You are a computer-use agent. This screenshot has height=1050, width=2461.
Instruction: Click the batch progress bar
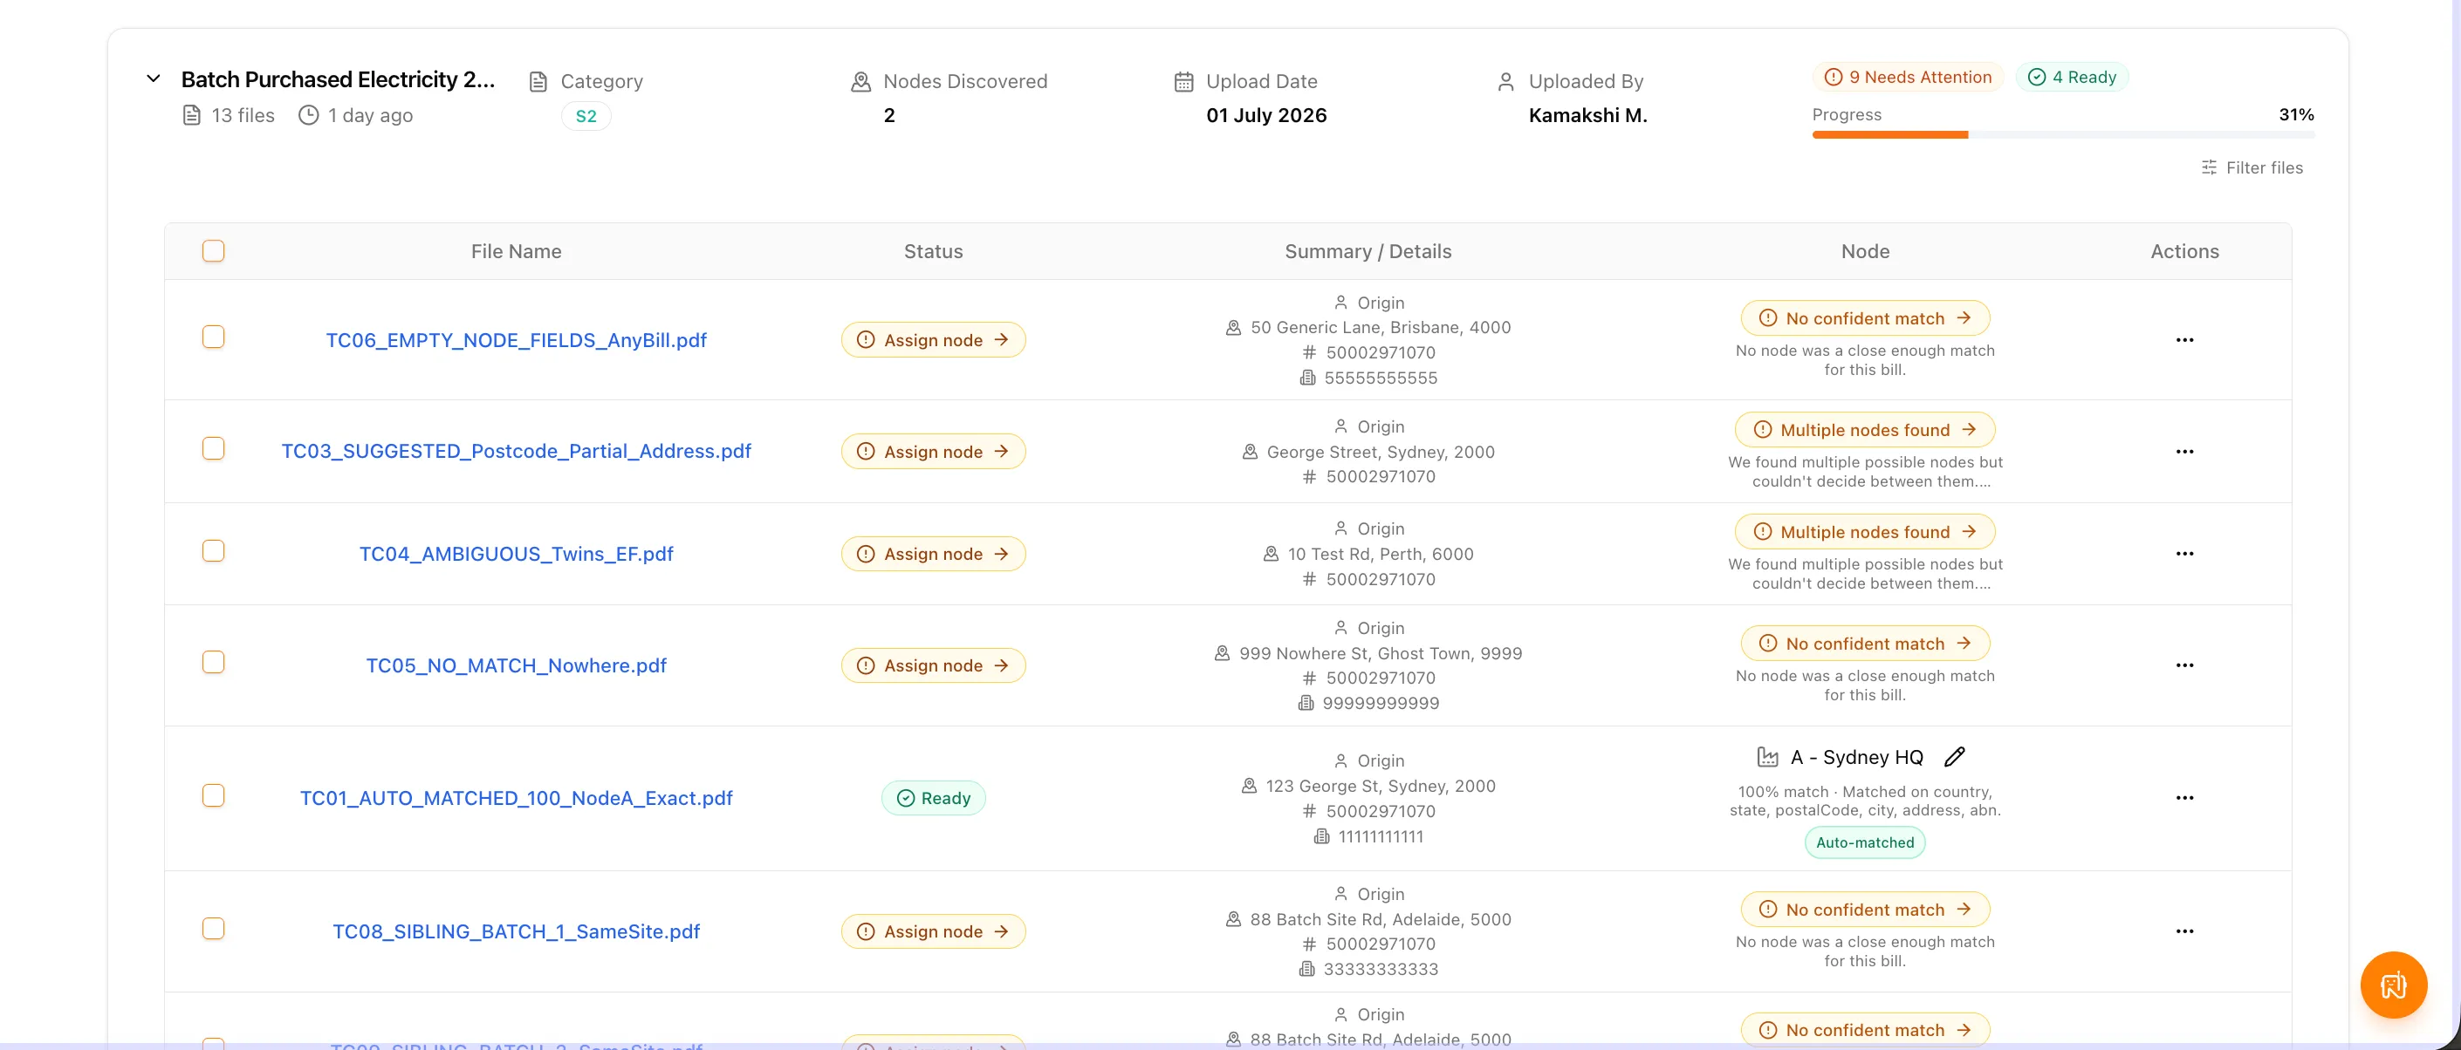tap(2063, 134)
